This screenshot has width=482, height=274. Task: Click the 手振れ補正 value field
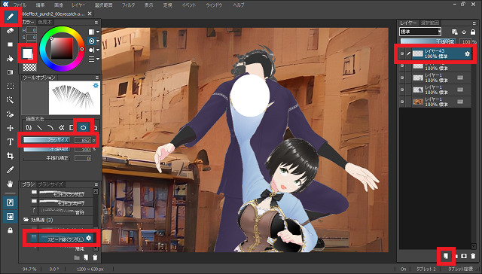click(x=83, y=159)
